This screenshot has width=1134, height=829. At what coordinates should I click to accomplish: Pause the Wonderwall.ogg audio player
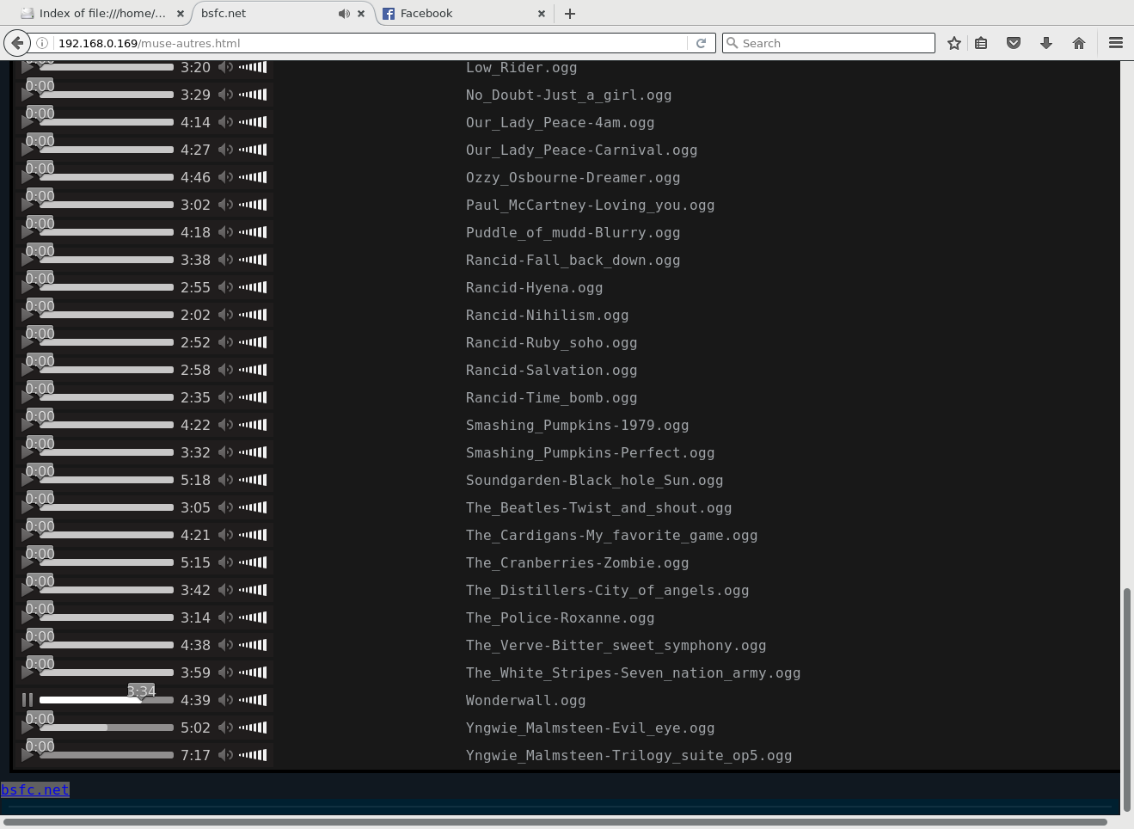point(28,700)
